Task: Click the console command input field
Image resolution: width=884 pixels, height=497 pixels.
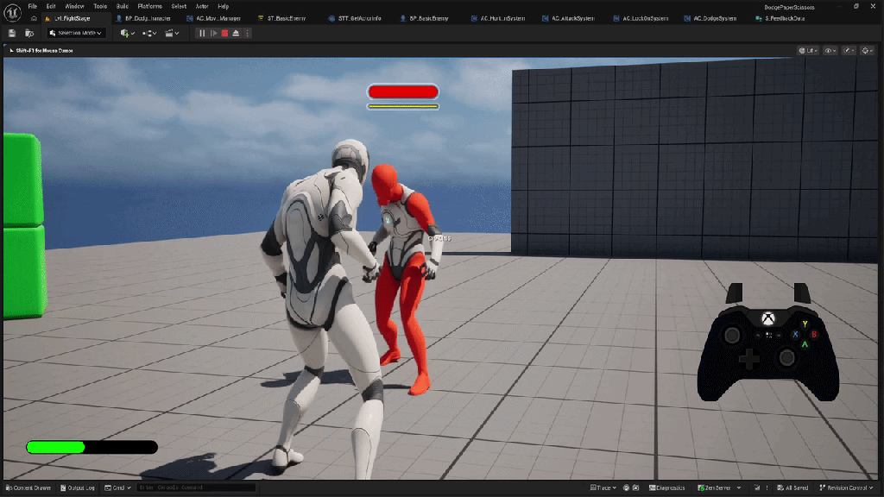Action: pyautogui.click(x=194, y=488)
